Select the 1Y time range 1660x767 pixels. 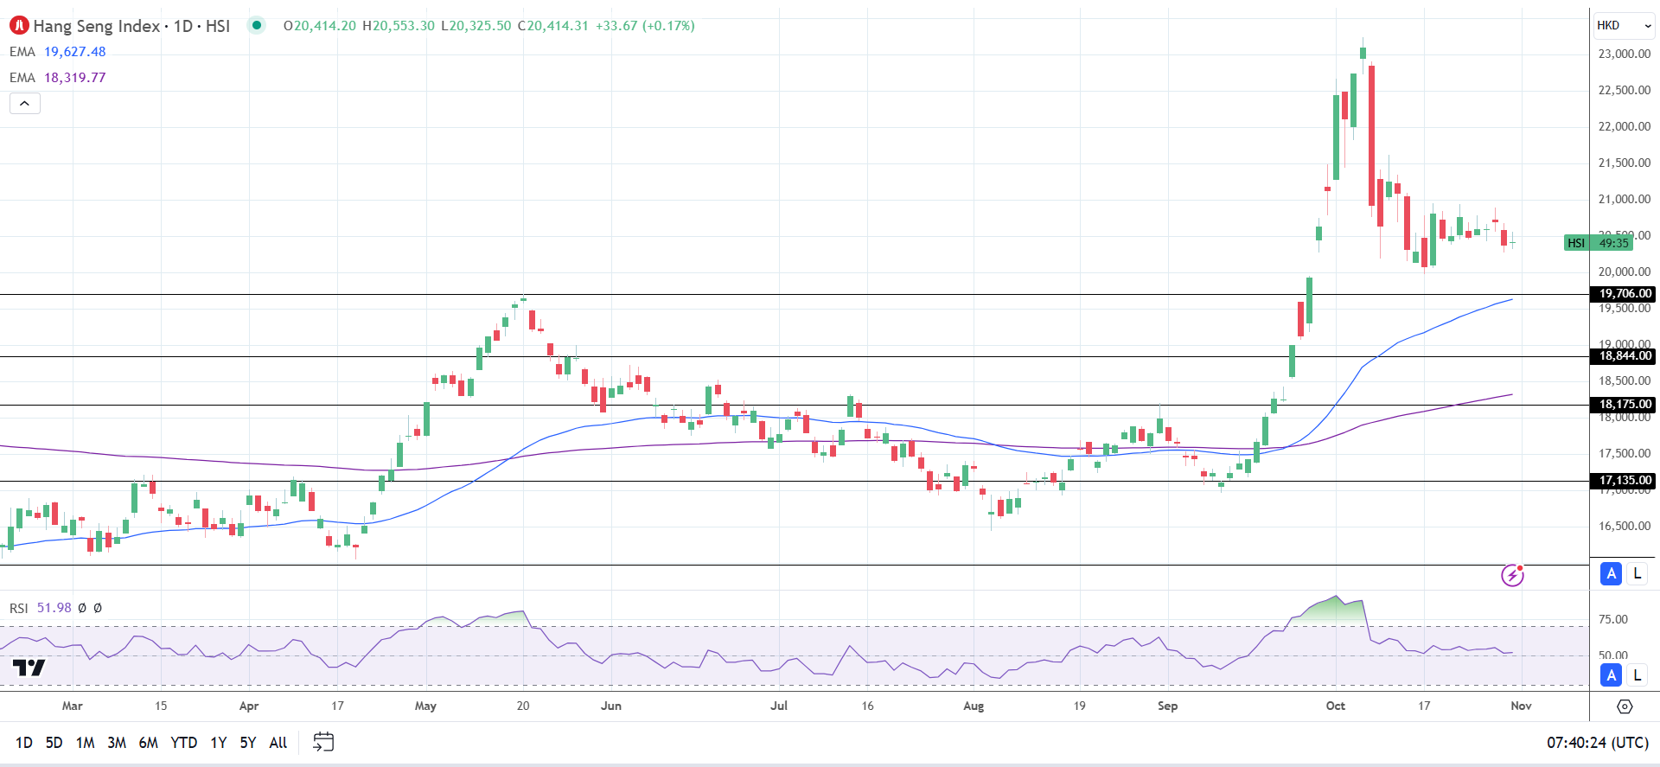pos(219,743)
